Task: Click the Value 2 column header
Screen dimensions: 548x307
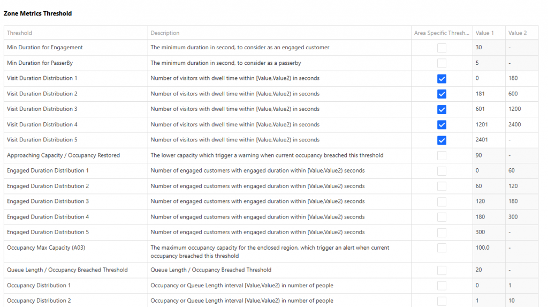Action: 522,33
